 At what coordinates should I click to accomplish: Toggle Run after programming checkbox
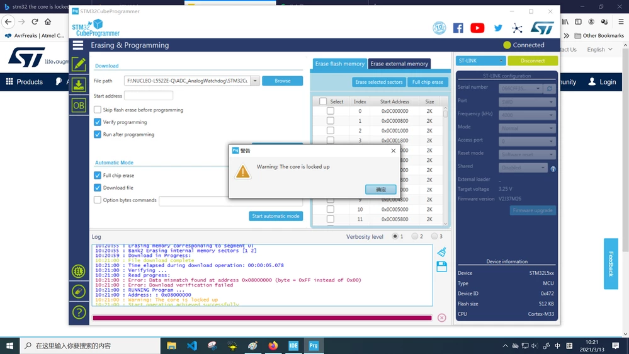click(98, 134)
